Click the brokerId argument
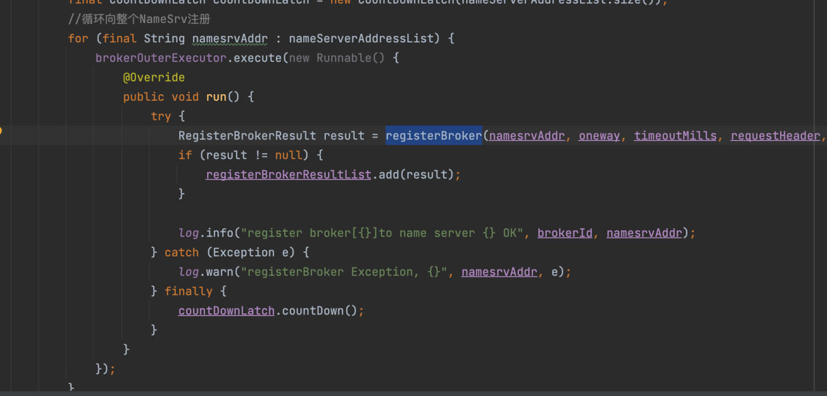 click(x=565, y=233)
